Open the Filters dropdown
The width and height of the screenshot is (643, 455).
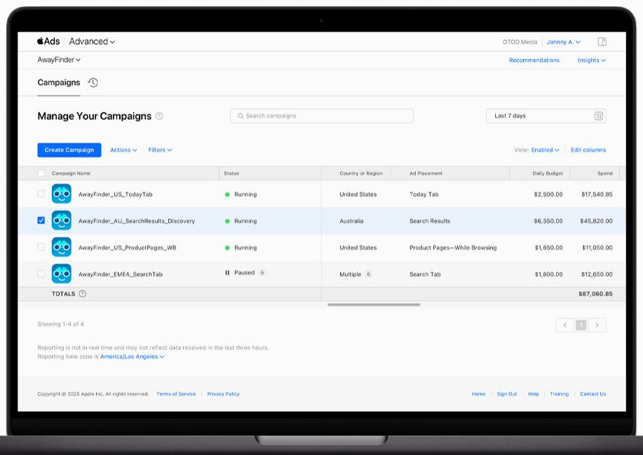(x=160, y=150)
